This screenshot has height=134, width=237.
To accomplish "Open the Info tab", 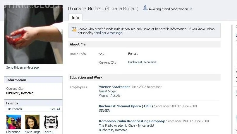I will (75, 18).
